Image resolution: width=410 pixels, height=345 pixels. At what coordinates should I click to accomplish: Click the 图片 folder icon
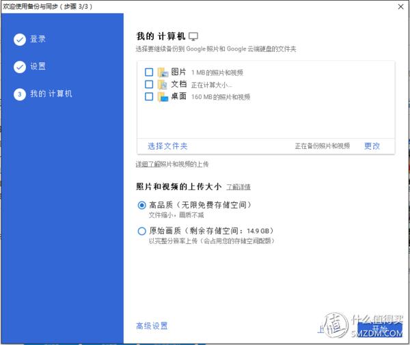tap(163, 72)
